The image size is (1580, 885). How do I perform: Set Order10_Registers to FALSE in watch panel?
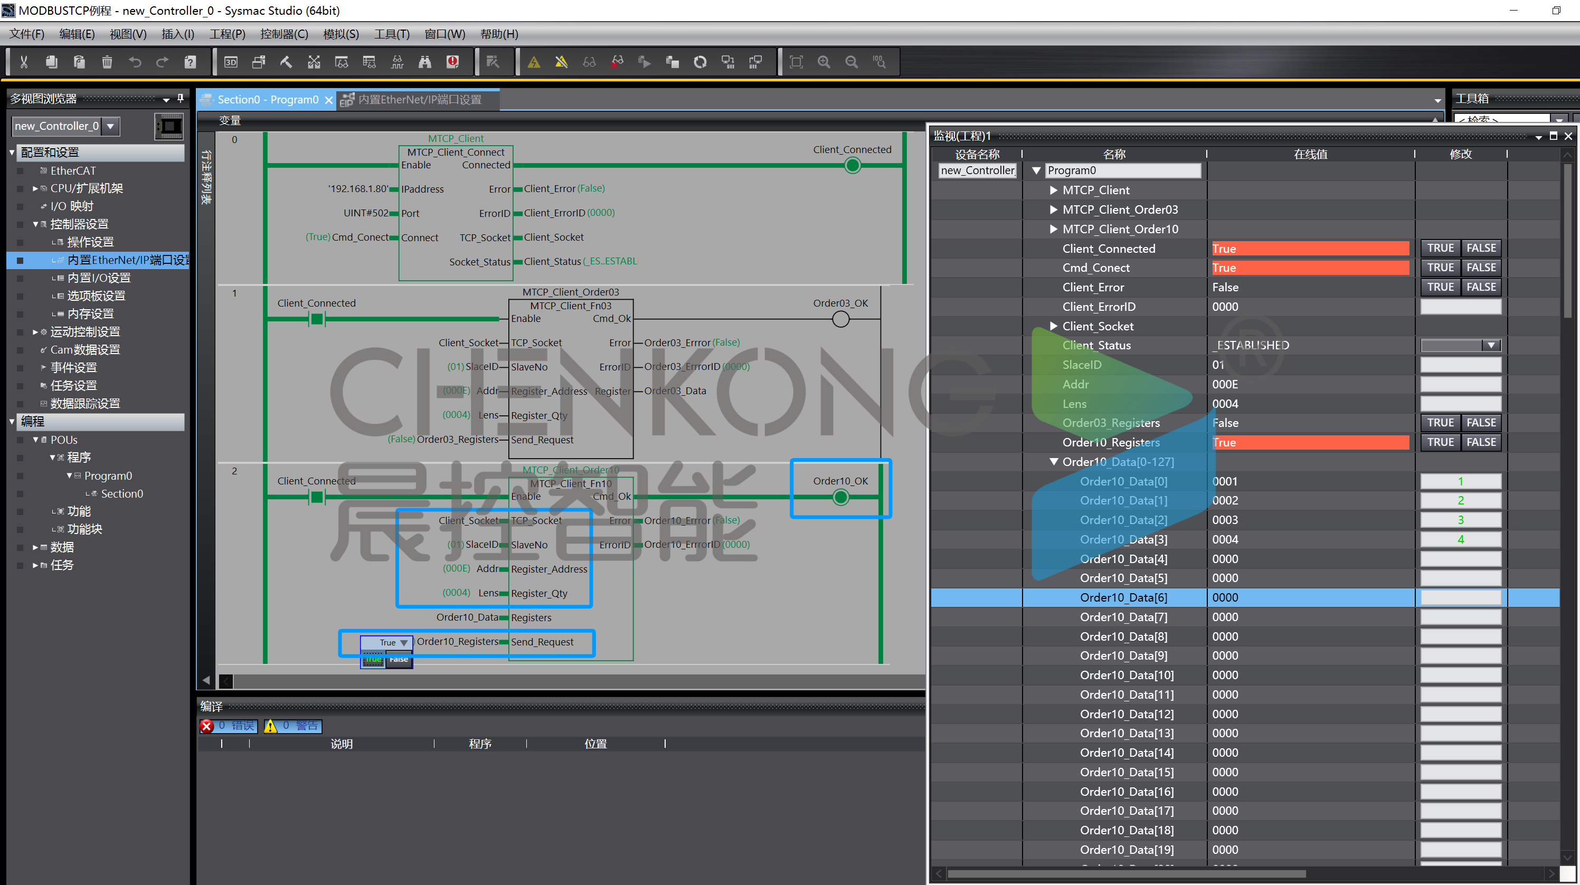[1481, 442]
